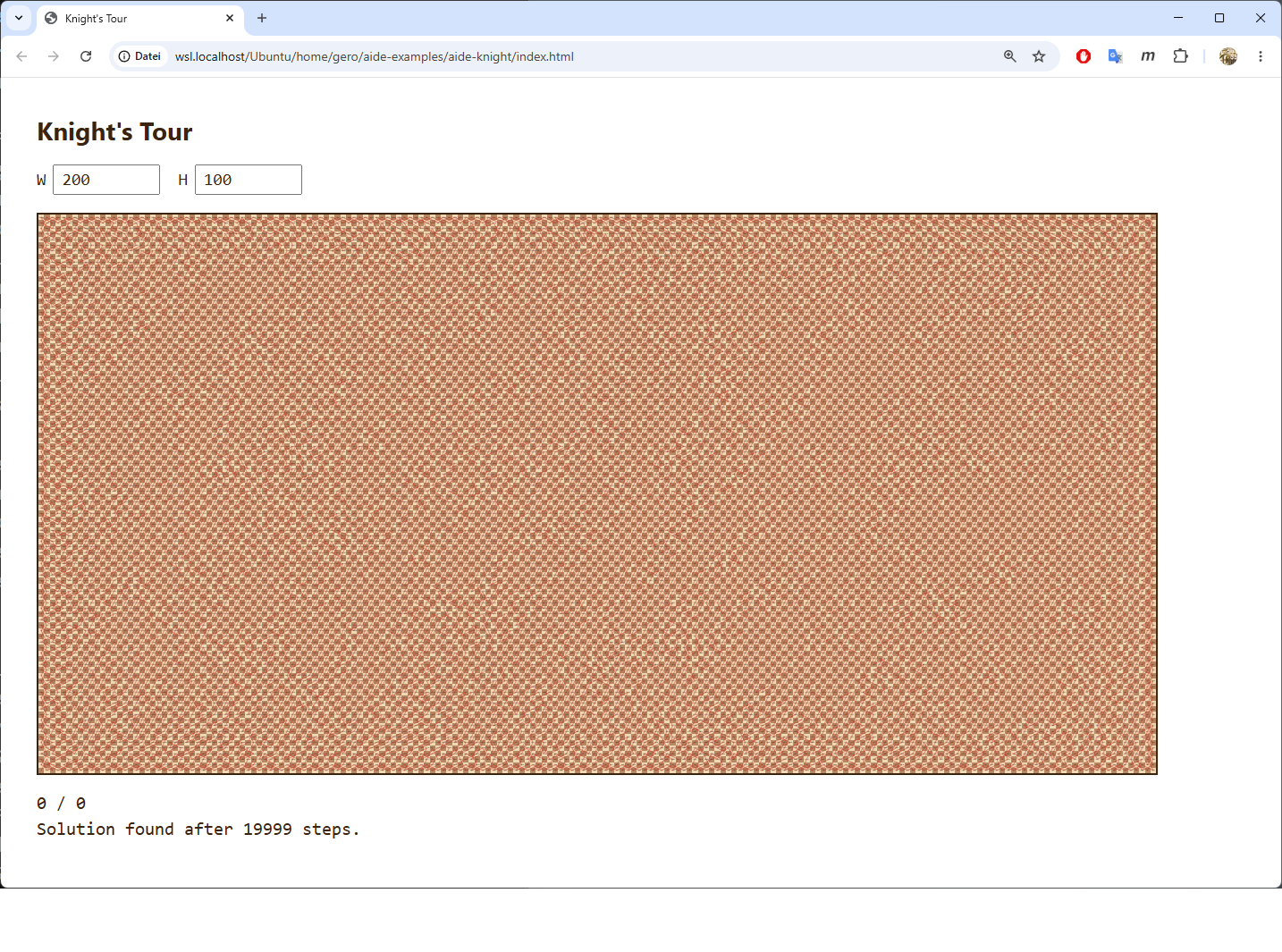Open the browser profile avatar
Image resolution: width=1282 pixels, height=952 pixels.
pos(1228,56)
